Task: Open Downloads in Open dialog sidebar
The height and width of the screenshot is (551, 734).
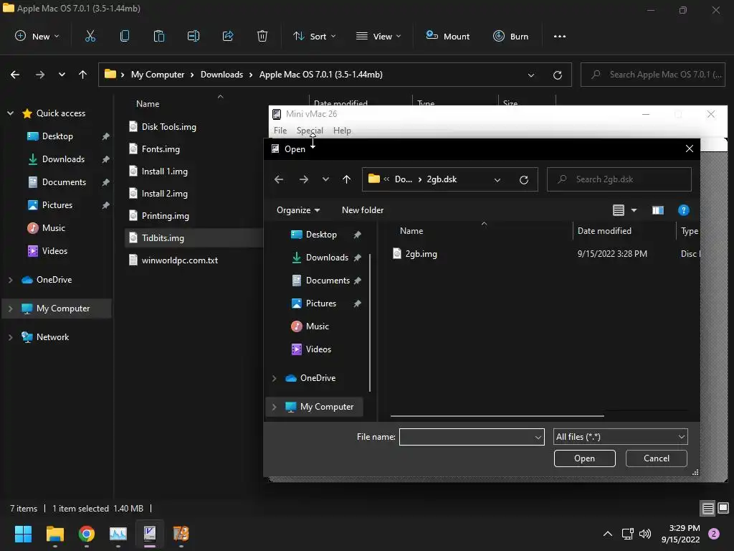Action: tap(327, 258)
